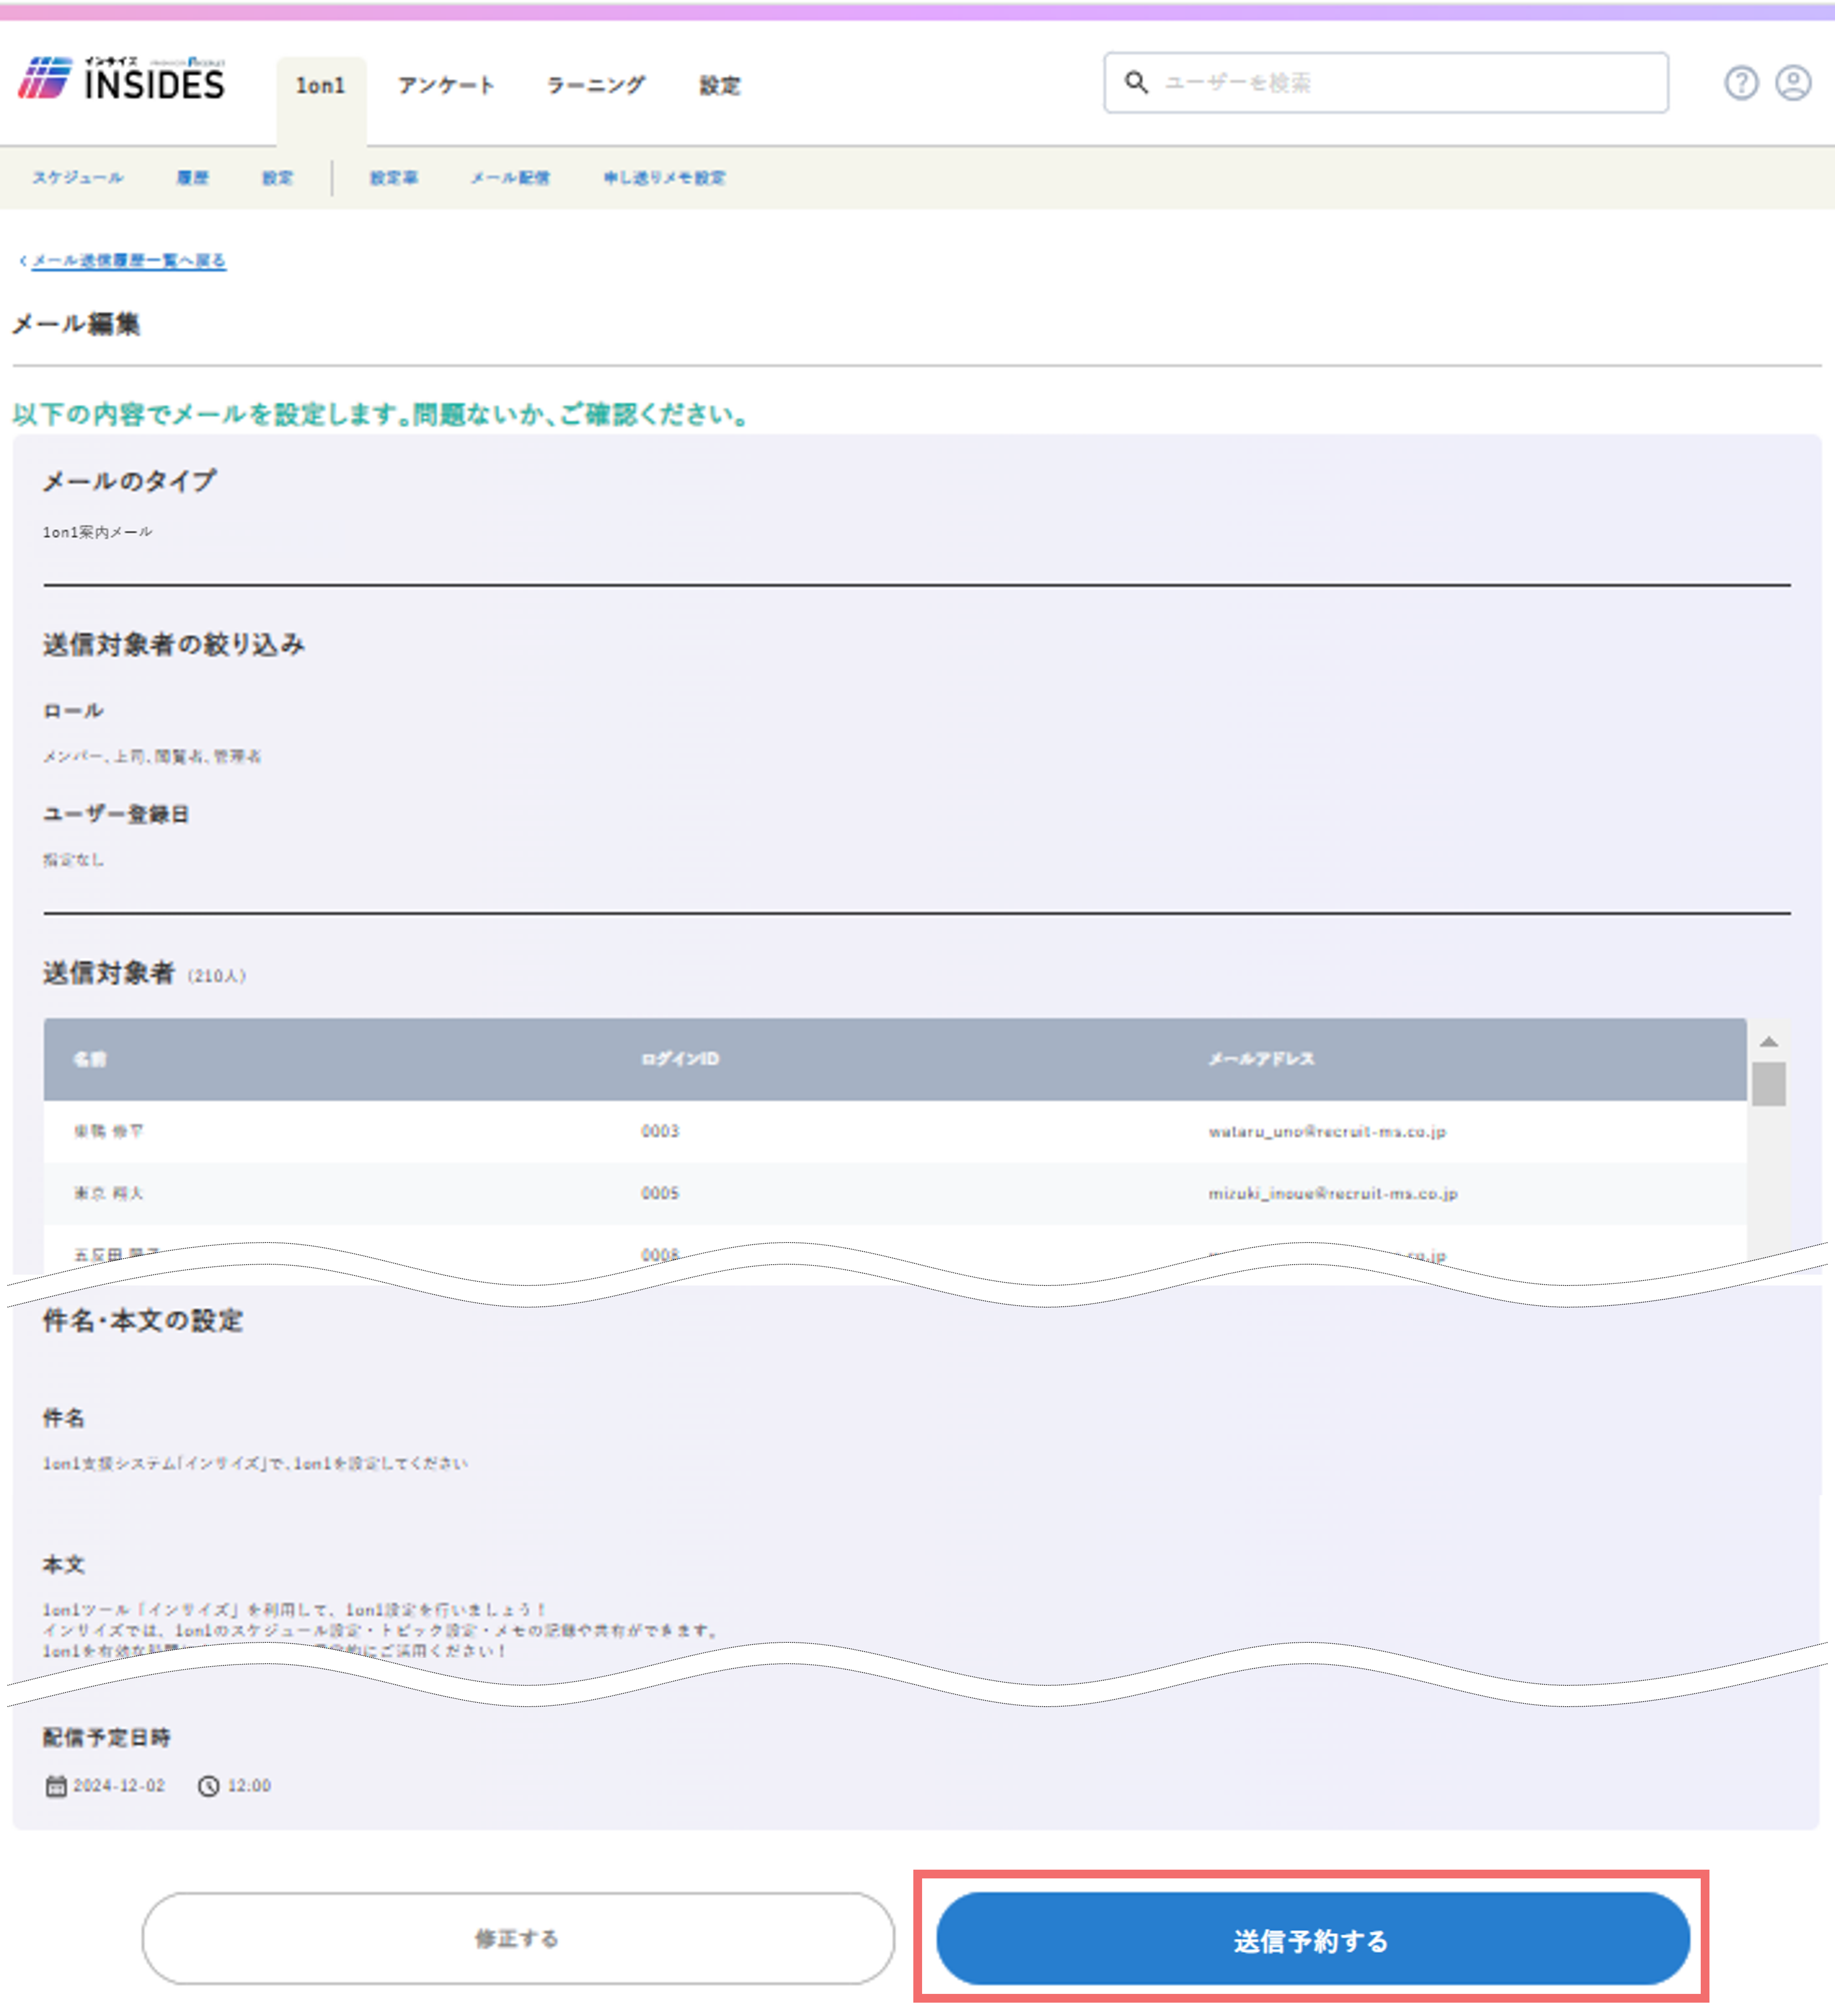The width and height of the screenshot is (1835, 2016).
Task: Open the user account icon
Action: [1793, 83]
